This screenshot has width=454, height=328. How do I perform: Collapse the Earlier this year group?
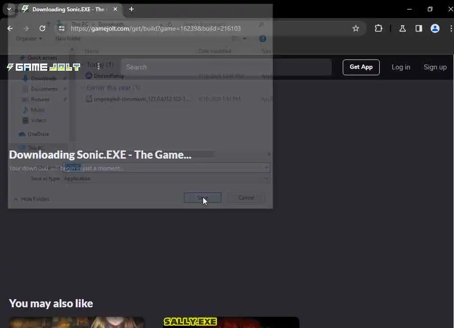(x=82, y=87)
